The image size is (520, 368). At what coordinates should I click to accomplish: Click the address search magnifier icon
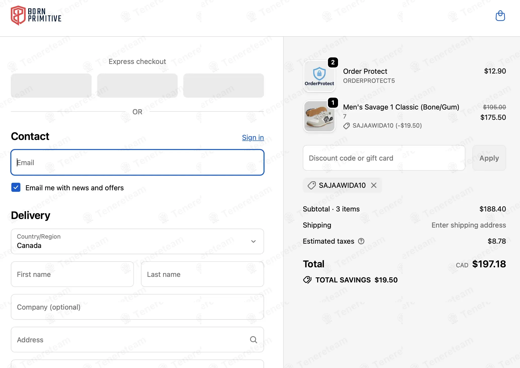point(253,340)
